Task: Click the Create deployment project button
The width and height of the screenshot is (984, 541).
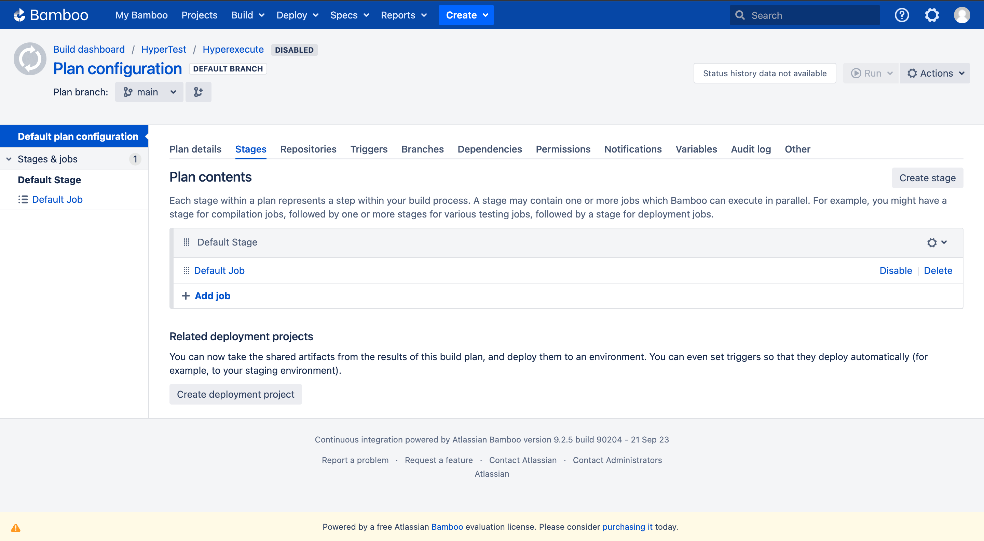Action: click(x=235, y=394)
